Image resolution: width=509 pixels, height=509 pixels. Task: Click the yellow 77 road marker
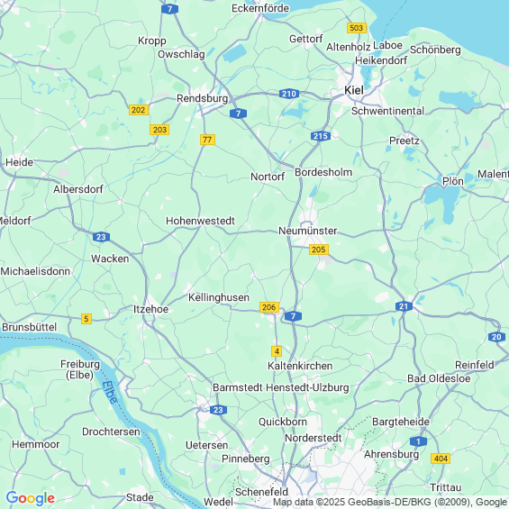click(x=207, y=140)
